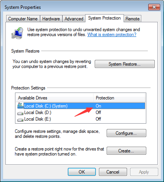The width and height of the screenshot is (164, 182).
Task: Switch to the Computer Name tab
Action: pos(23,19)
